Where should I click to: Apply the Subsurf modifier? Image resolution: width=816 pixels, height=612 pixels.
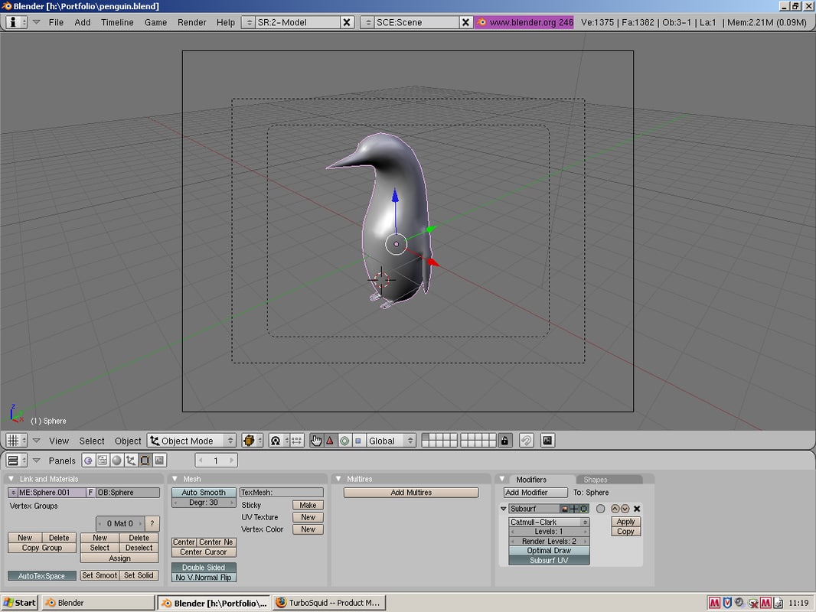[x=625, y=521]
